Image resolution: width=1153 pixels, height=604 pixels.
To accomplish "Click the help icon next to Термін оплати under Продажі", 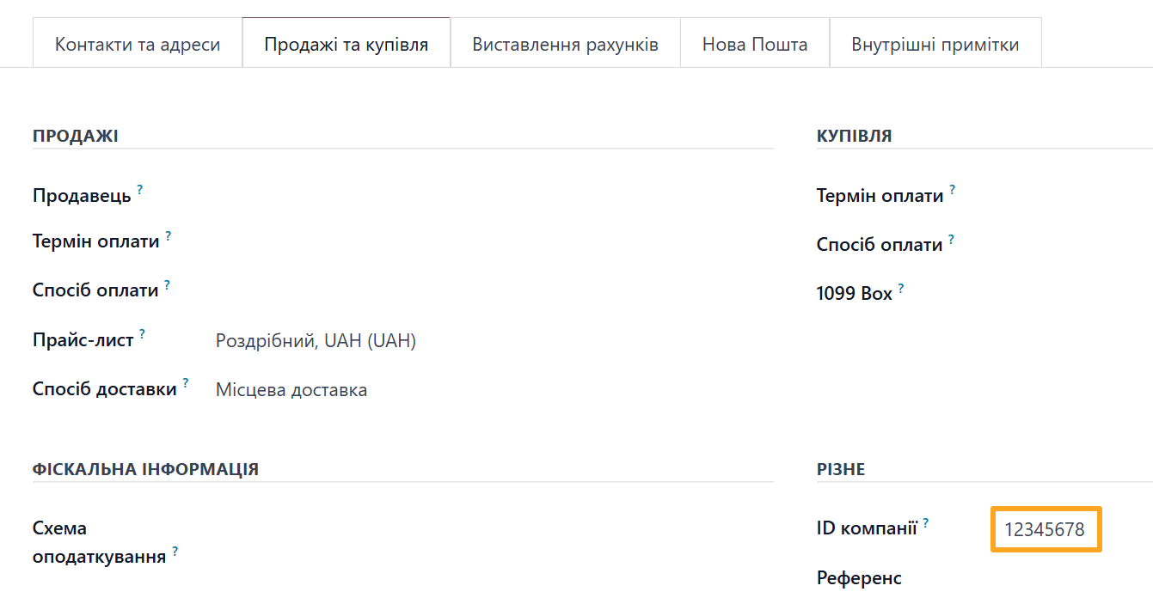I will (x=169, y=235).
